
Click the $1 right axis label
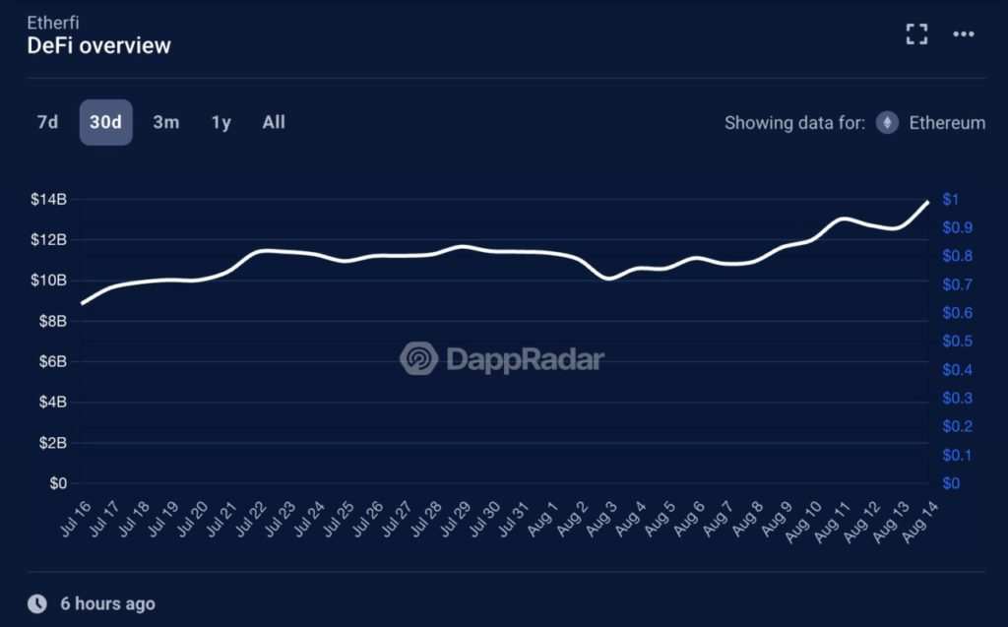pos(949,199)
